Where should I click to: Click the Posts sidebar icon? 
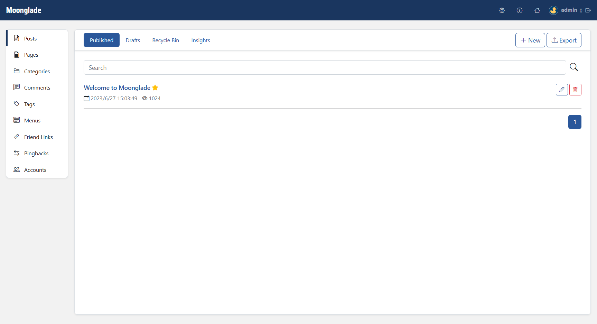17,38
